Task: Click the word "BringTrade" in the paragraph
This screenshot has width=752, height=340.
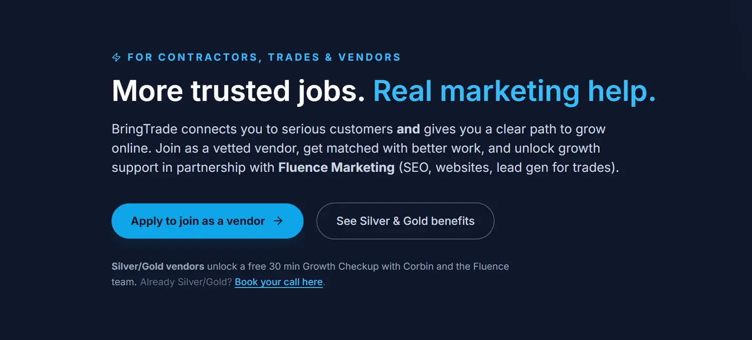Action: tap(144, 129)
